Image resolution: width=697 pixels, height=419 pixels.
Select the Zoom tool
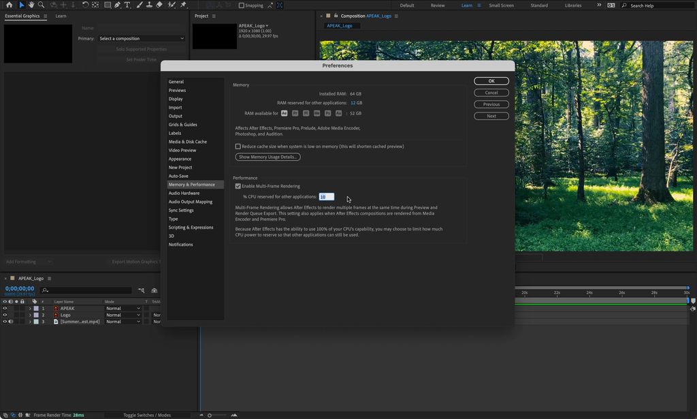click(41, 4)
